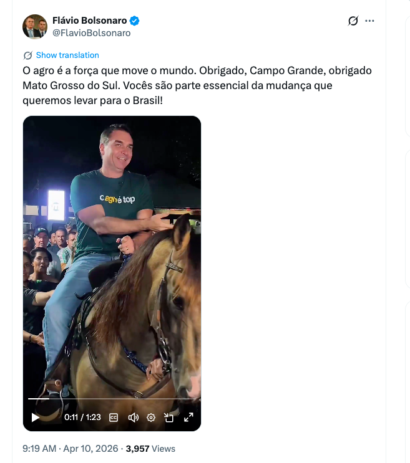Play the video with the play button
410x463 pixels.
(36, 418)
